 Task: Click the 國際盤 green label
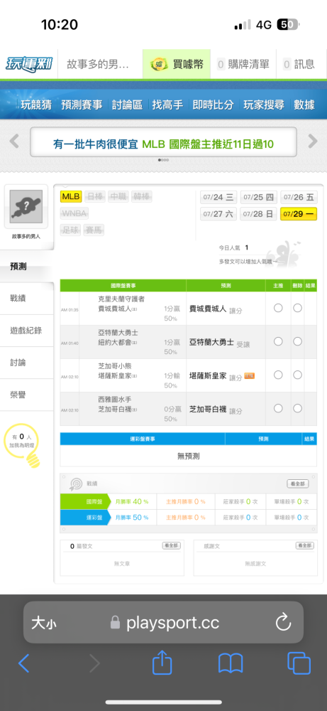pyautogui.click(x=85, y=501)
